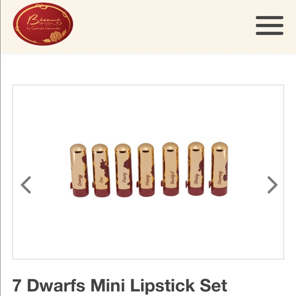Click the Sneezy lipstick tube
The image size is (296, 296).
click(x=79, y=170)
